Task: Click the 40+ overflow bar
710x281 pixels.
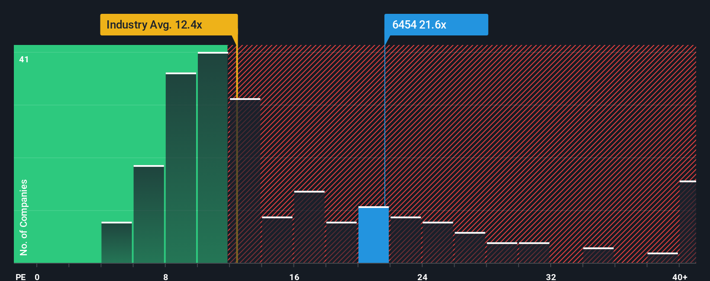Action: pyautogui.click(x=687, y=222)
